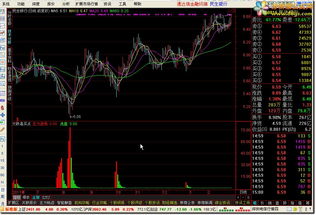
Task: Click the diamond icon at chart top-right
Action: pyautogui.click(x=229, y=11)
